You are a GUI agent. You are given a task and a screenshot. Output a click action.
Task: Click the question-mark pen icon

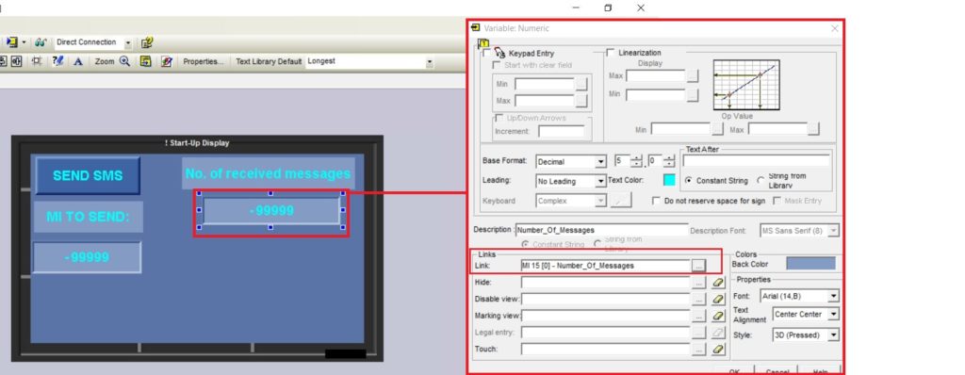click(x=57, y=61)
